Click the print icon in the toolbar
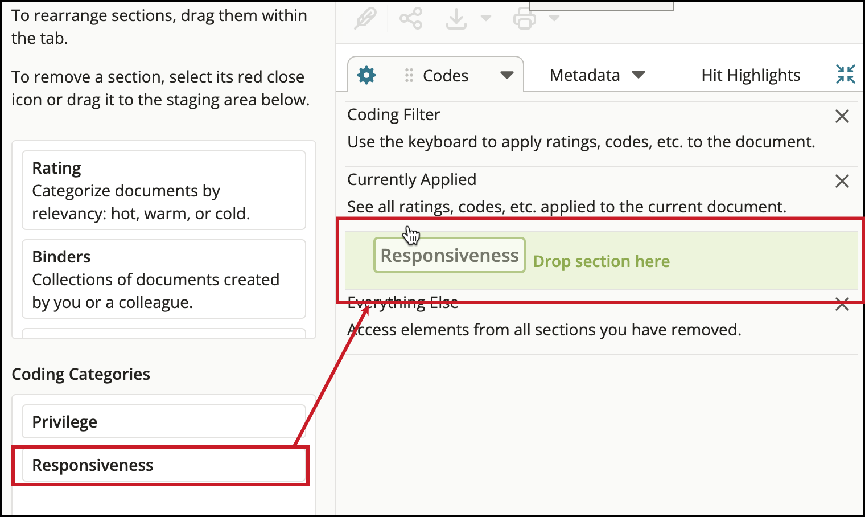Viewport: 865px width, 517px height. pos(524,17)
